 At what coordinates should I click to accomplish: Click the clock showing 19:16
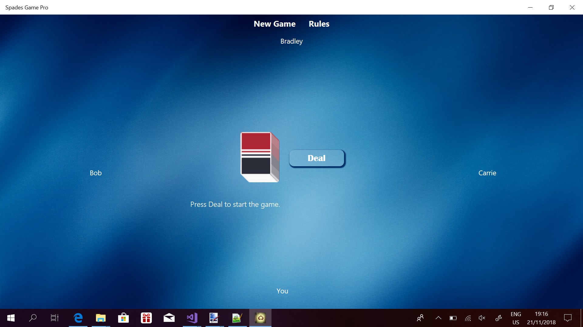541,318
